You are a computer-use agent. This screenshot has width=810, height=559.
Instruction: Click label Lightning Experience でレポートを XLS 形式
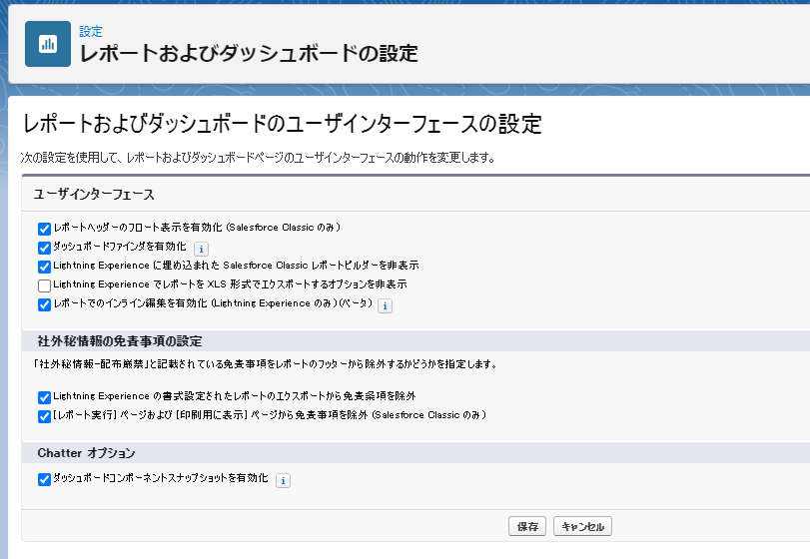point(230,283)
